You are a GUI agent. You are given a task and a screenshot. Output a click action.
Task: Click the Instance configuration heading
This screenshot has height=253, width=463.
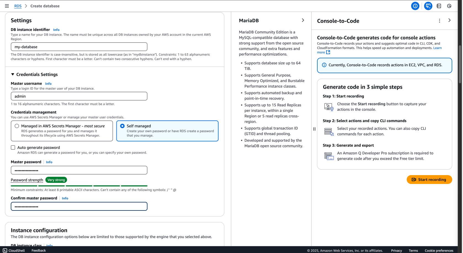click(39, 230)
